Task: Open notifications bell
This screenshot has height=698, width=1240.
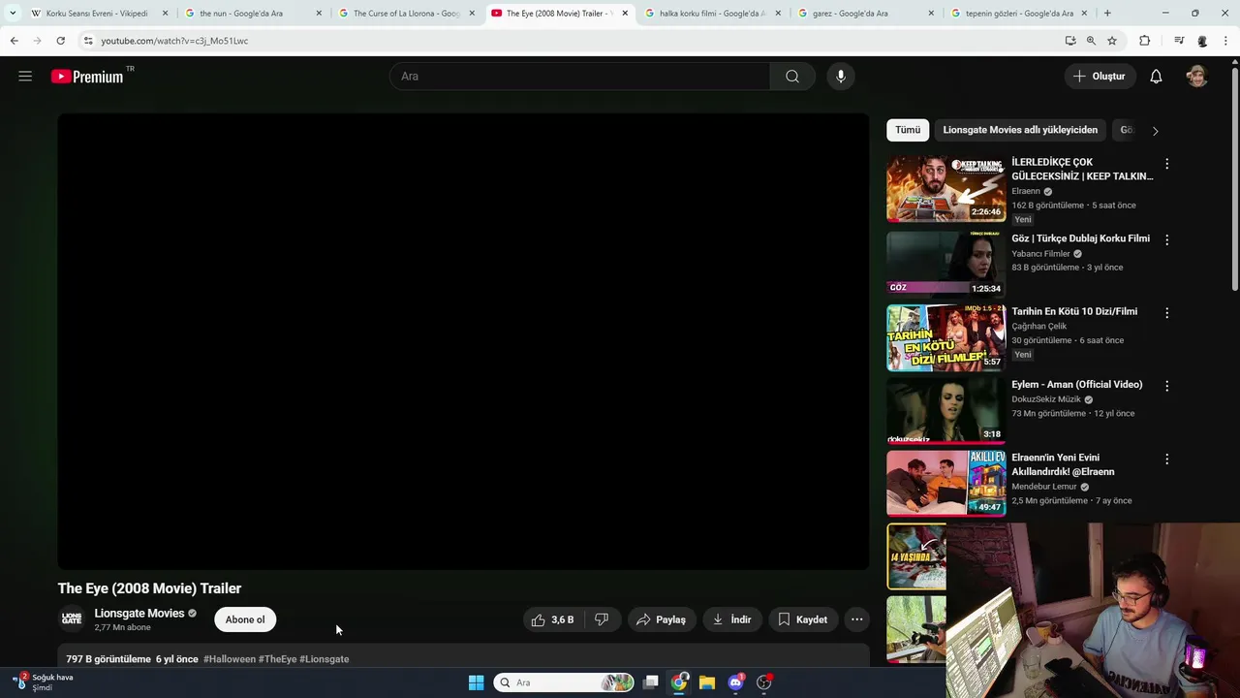Action: click(x=1156, y=77)
